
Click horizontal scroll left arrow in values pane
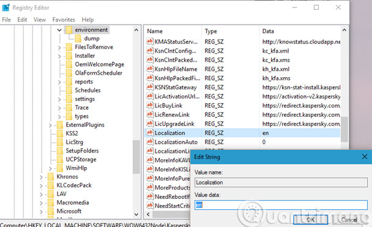point(148,214)
